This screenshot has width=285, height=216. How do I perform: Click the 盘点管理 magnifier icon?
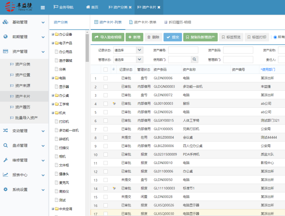5,145
